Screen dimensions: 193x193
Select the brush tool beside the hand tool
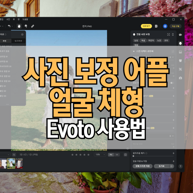(26, 26)
